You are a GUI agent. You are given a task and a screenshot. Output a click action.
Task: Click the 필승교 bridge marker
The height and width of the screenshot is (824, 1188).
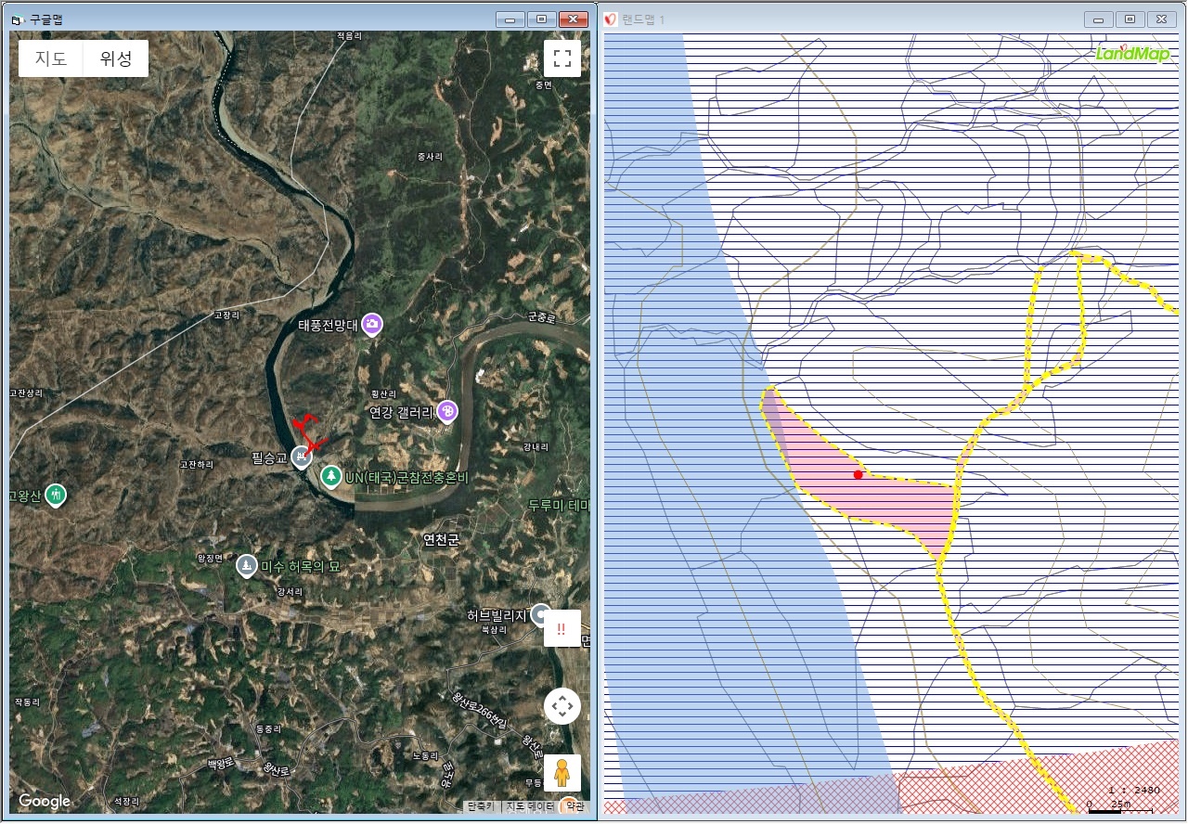pyautogui.click(x=301, y=457)
